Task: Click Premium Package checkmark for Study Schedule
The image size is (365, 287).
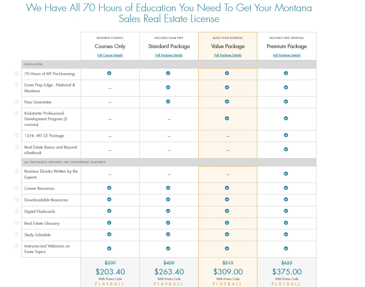Action: tap(286, 234)
